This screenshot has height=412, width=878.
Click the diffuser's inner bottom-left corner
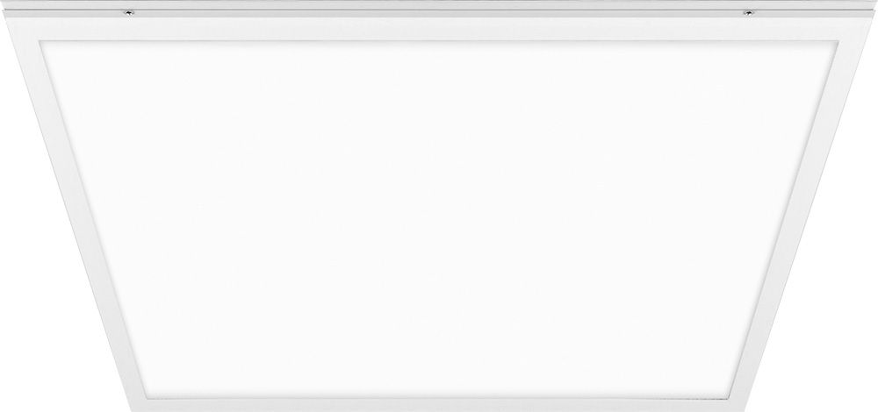[x=148, y=397]
